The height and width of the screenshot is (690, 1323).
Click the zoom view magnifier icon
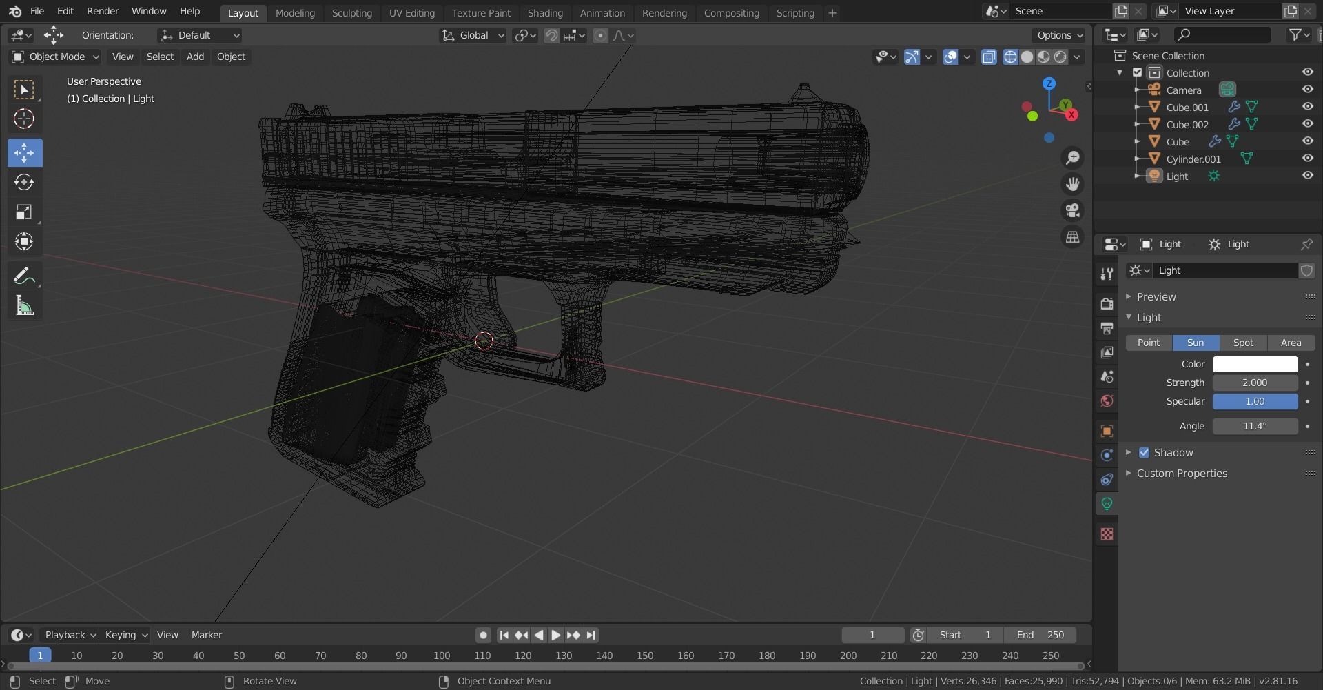point(1072,158)
